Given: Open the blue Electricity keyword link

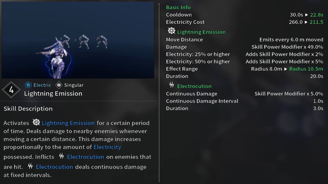Looking at the screenshot, I should click(x=107, y=147).
